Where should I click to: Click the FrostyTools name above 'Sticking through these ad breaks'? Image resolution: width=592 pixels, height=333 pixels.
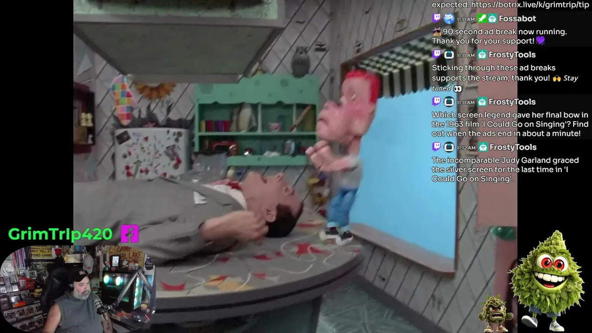[x=512, y=55]
